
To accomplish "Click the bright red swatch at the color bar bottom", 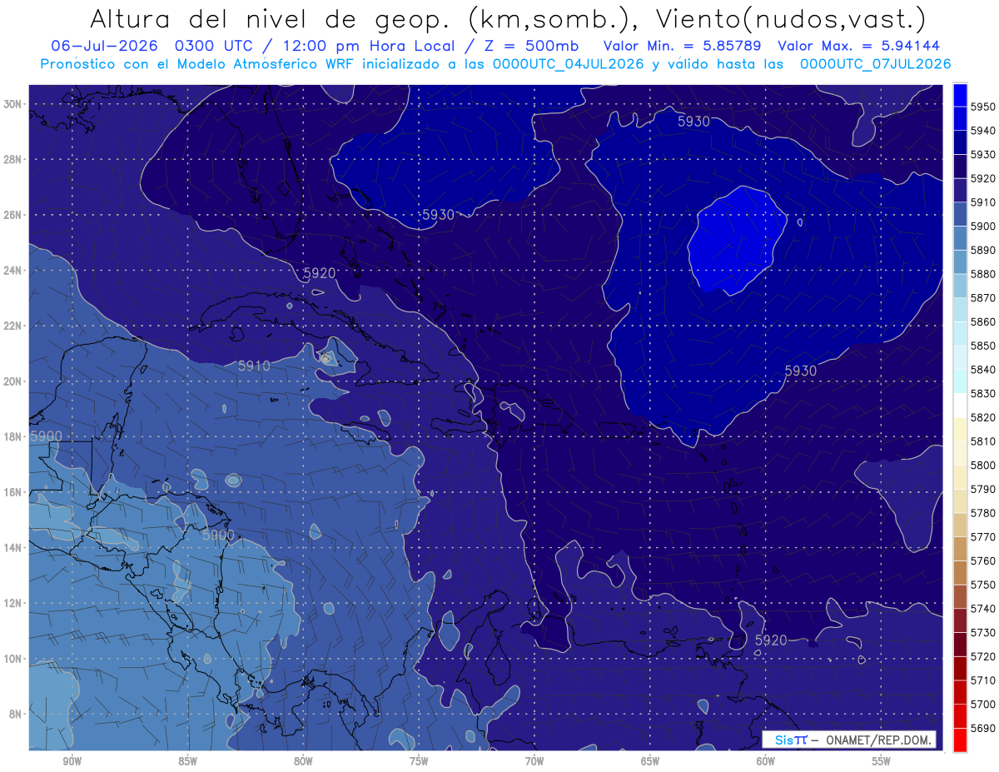I will [x=960, y=740].
